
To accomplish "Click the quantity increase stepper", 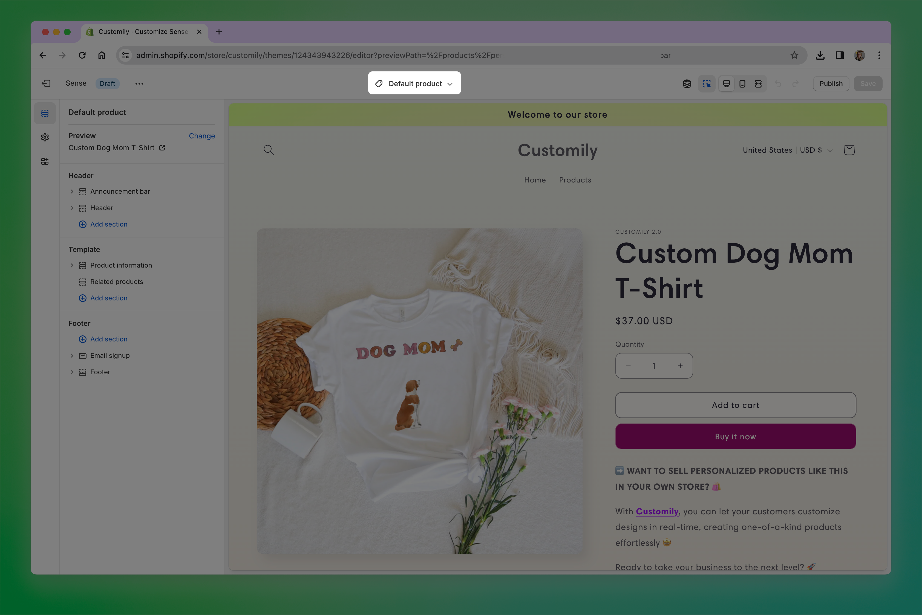I will pos(680,365).
